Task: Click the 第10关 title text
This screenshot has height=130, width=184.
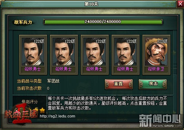Action: tap(91, 4)
